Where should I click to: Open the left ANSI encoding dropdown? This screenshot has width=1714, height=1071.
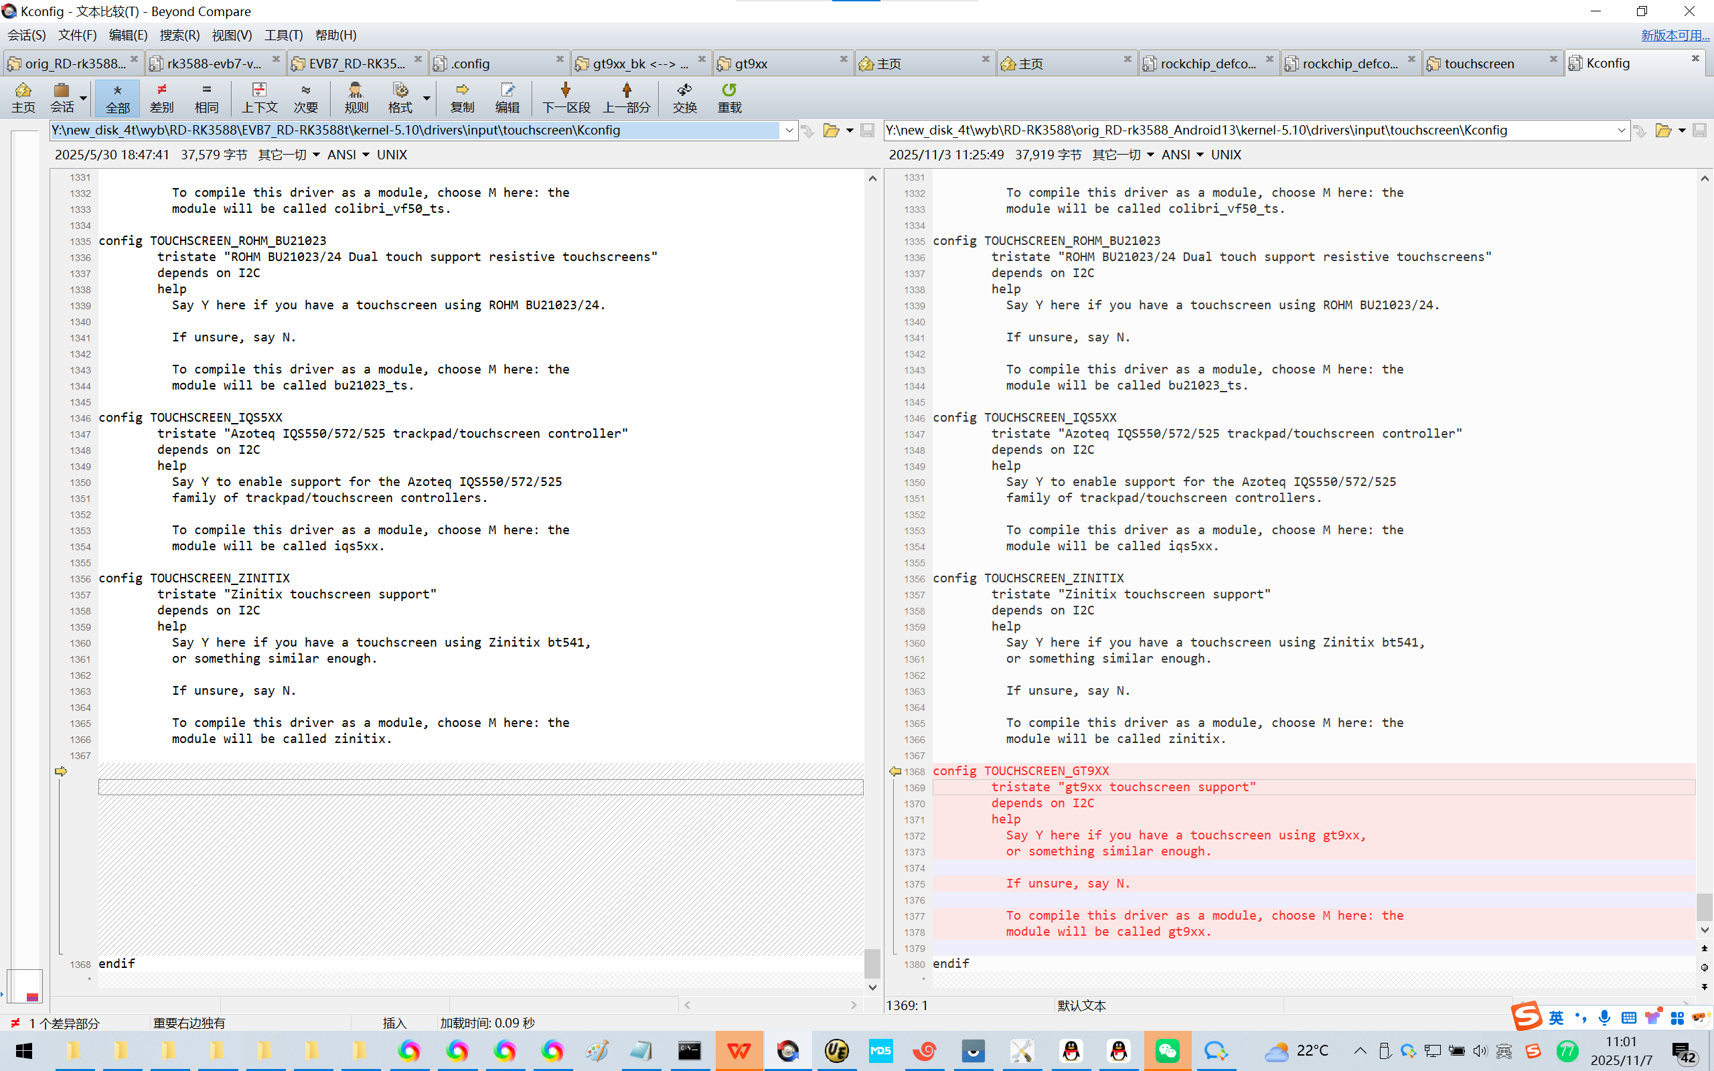click(x=348, y=155)
